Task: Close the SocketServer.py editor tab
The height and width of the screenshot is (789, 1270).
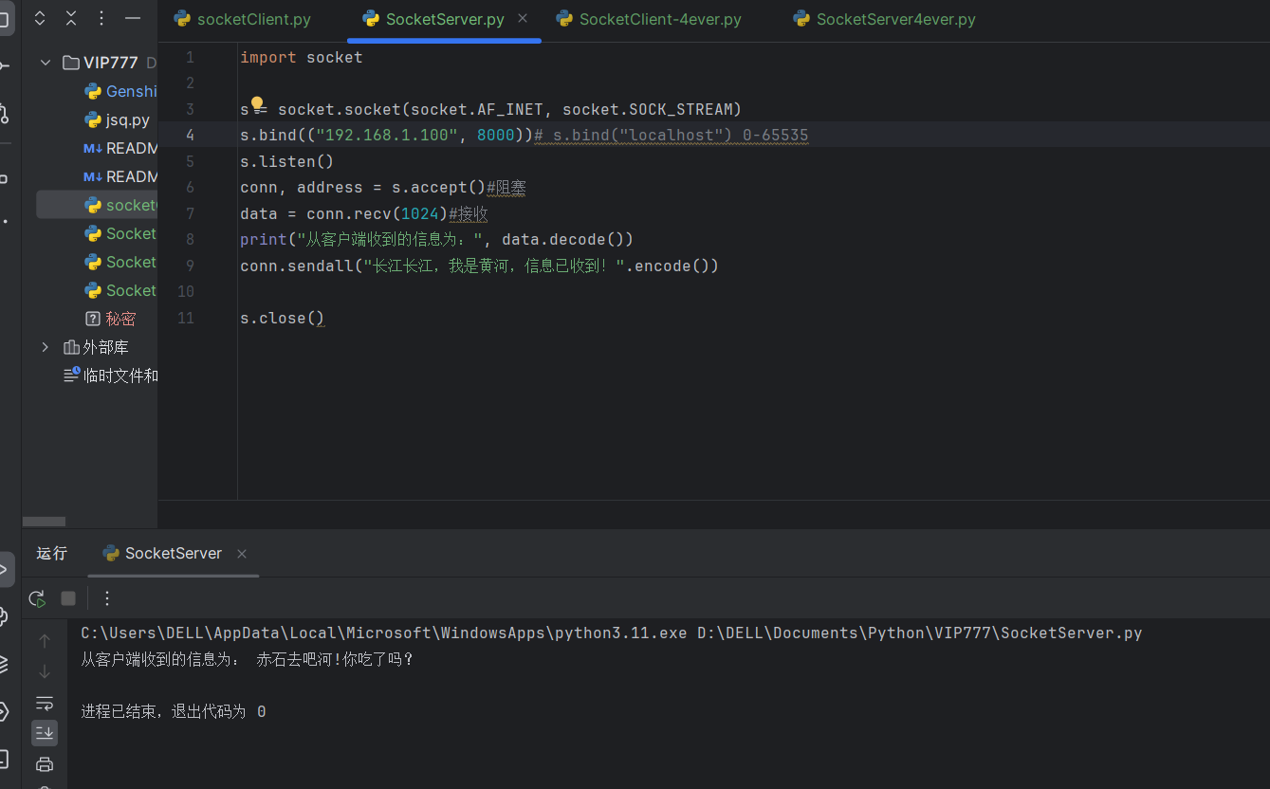Action: click(523, 19)
